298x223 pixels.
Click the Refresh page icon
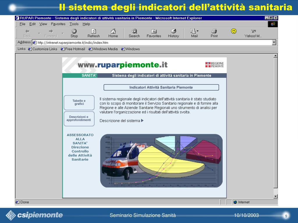click(x=94, y=31)
